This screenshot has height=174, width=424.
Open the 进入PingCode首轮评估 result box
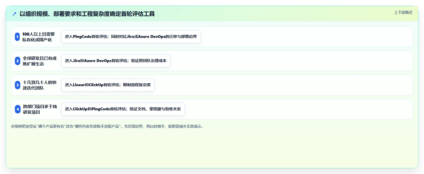[131, 37]
